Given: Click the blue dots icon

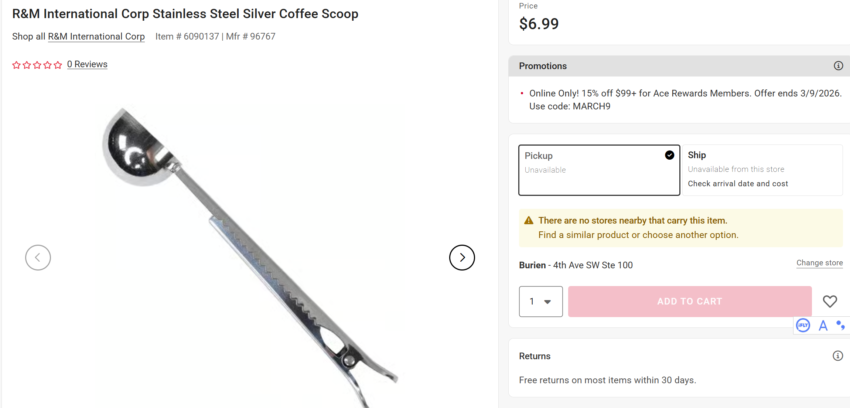Looking at the screenshot, I should 840,326.
